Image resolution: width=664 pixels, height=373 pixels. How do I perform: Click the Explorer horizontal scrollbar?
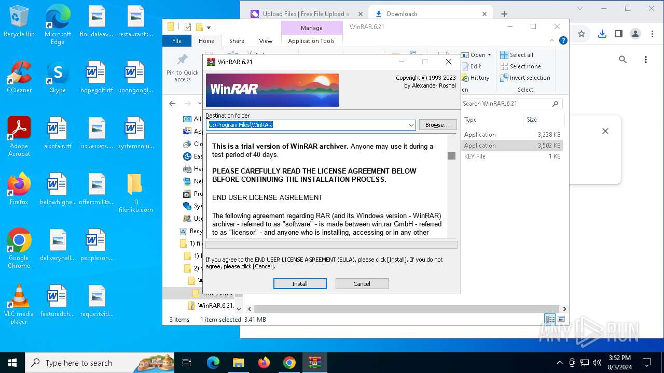407,309
